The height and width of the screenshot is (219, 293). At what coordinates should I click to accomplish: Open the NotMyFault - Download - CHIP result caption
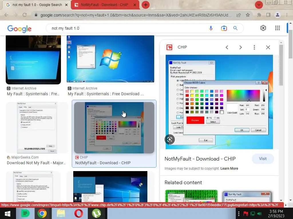tap(103, 163)
